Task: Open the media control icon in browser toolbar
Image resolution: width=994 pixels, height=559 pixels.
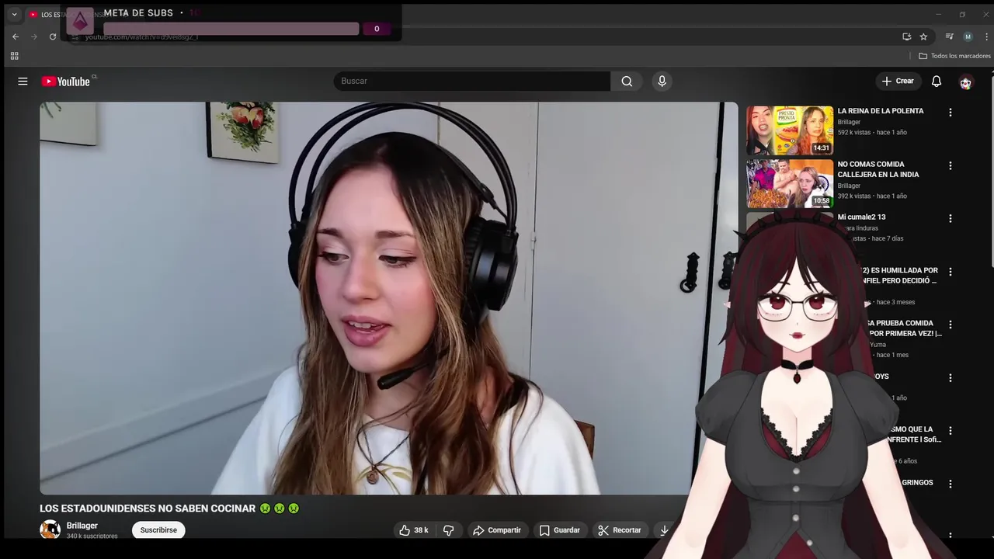Action: tap(949, 36)
